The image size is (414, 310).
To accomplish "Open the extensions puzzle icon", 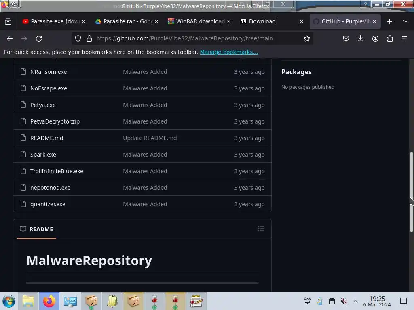I will tap(390, 38).
